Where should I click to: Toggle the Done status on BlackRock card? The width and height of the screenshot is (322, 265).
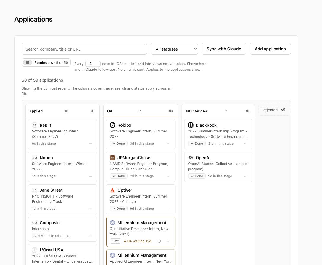tap(197, 143)
